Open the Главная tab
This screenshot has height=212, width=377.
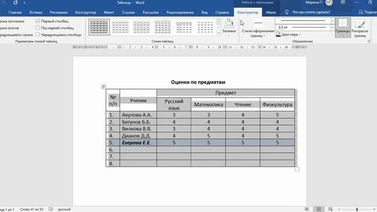point(15,12)
